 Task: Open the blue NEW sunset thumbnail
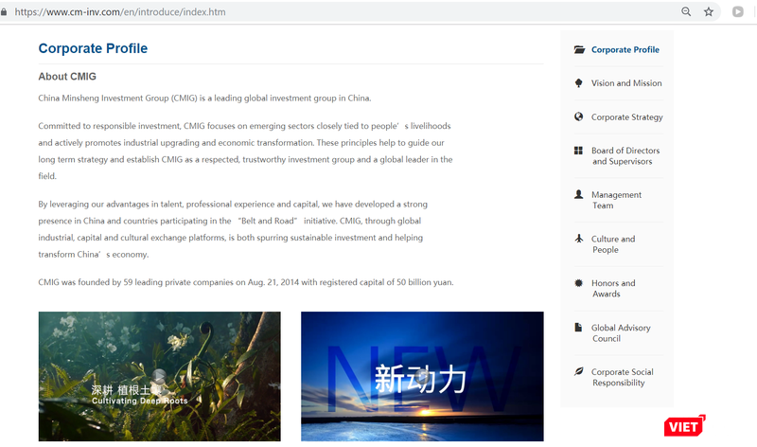[x=422, y=376]
